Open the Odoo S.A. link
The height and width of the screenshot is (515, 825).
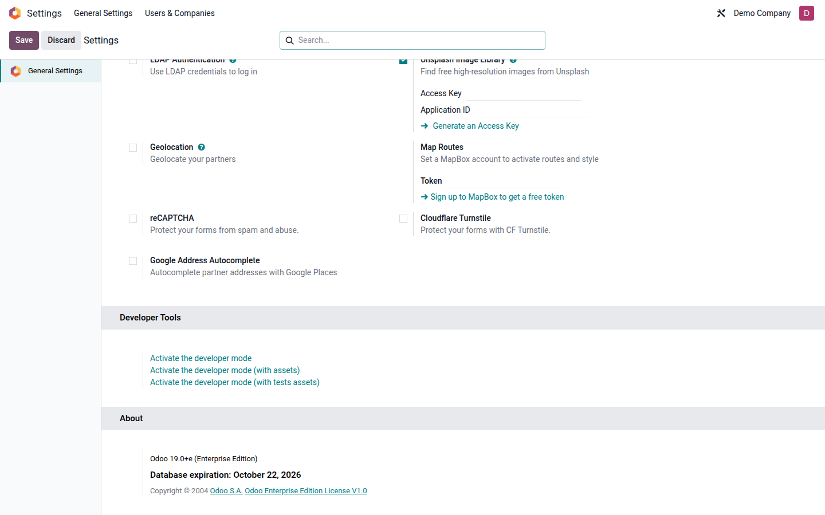(226, 491)
